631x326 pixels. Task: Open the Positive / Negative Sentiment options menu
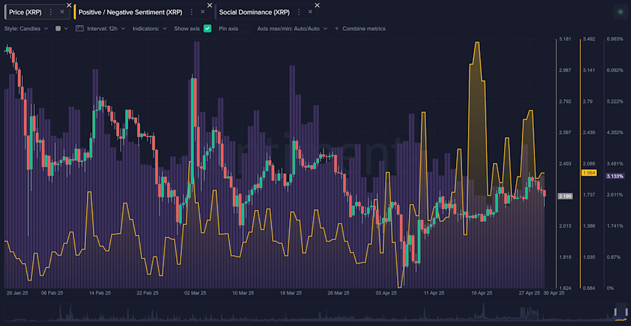coord(191,12)
